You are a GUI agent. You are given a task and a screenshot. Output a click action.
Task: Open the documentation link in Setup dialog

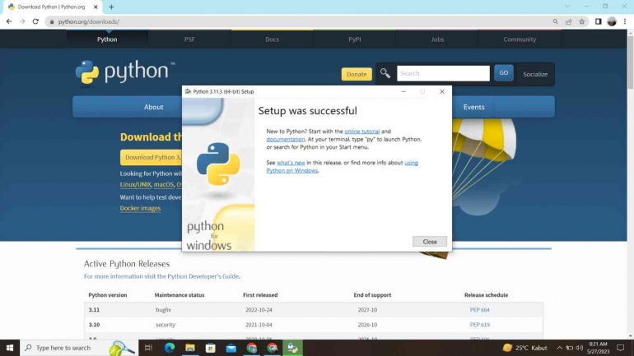point(286,139)
